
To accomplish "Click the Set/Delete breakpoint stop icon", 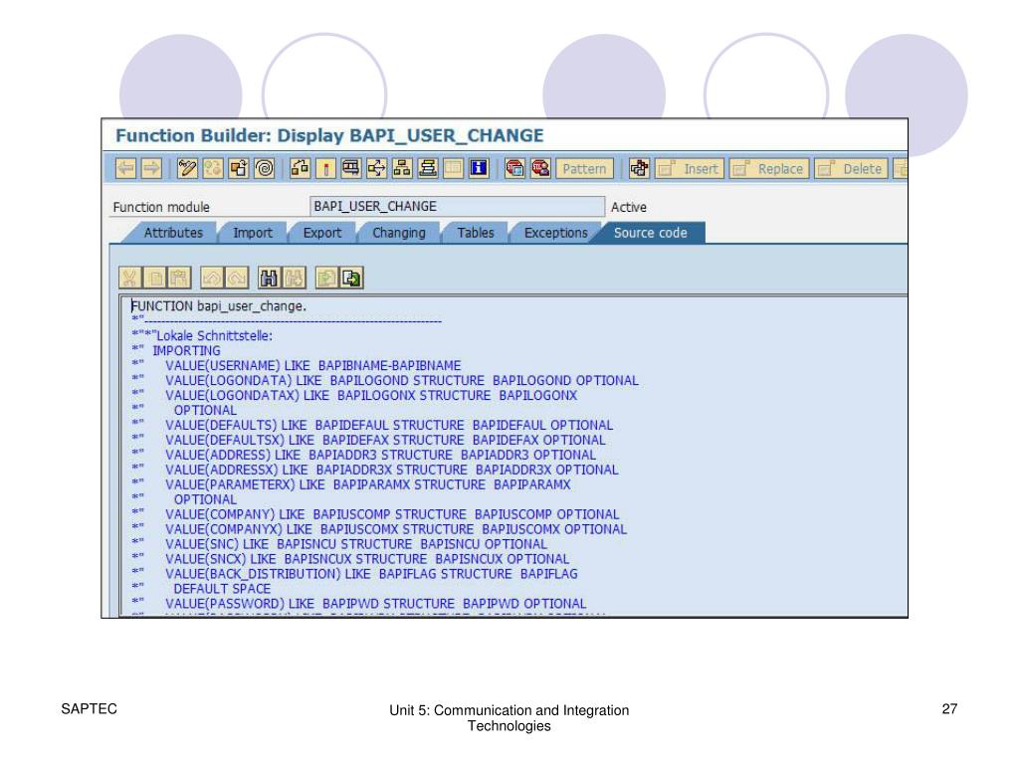I will tap(514, 169).
